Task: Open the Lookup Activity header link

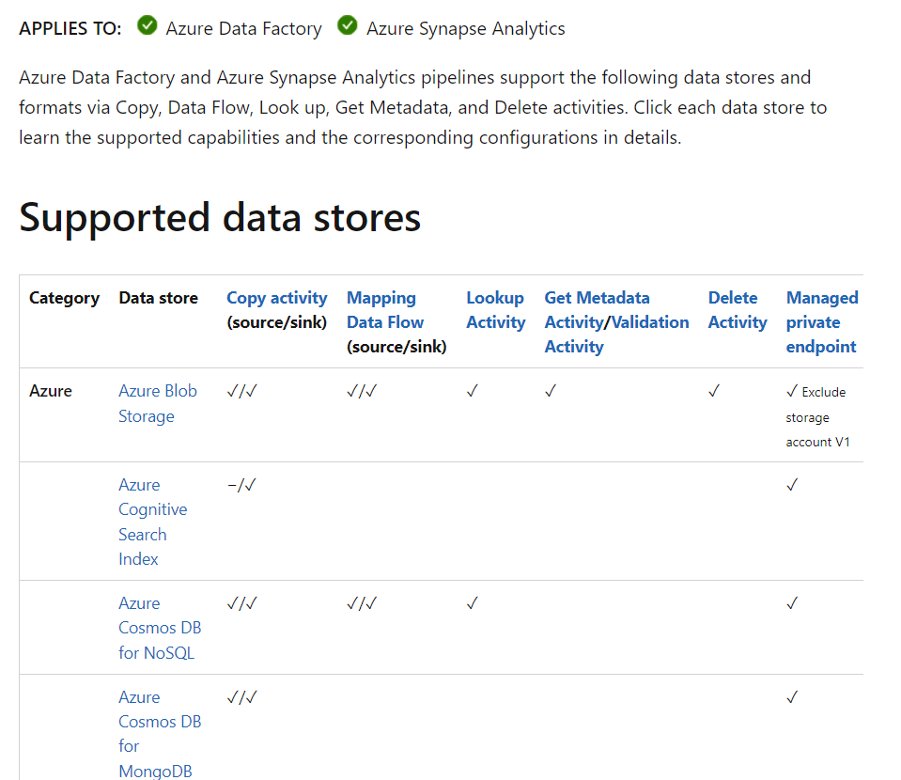Action: [x=495, y=310]
